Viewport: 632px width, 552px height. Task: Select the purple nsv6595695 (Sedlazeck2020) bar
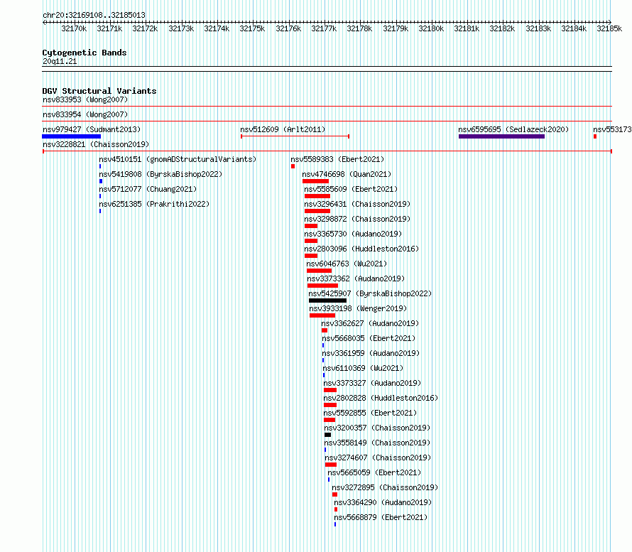tap(501, 136)
